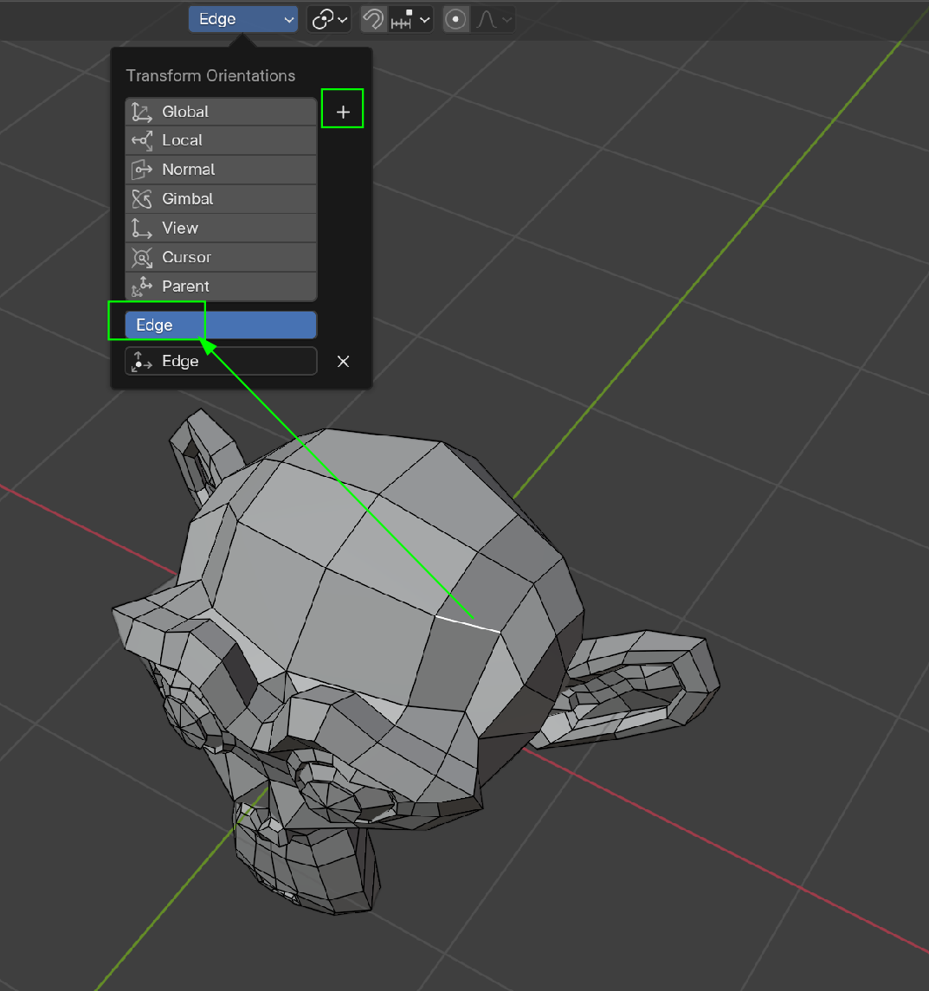
Task: Select the Normal orientation
Action: click(x=221, y=170)
